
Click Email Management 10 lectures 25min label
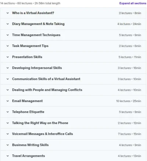coord(129,101)
